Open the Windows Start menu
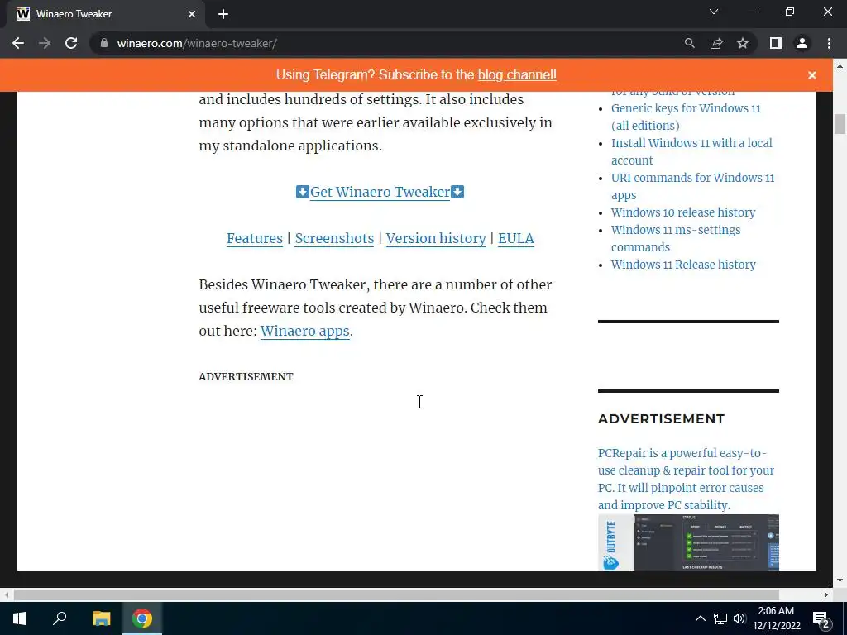Screen dimensions: 847x635 20,618
